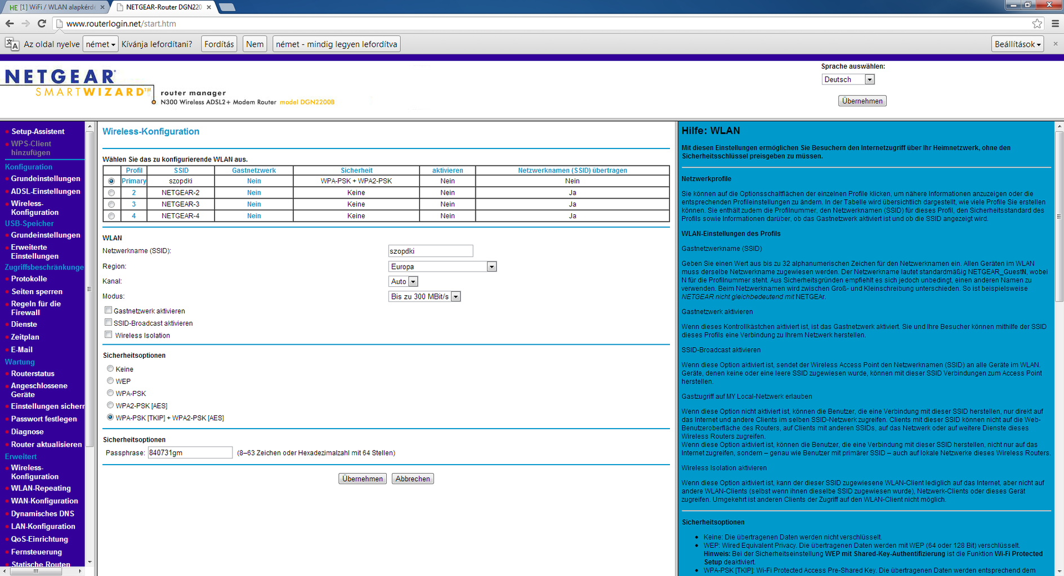Click the Nem button in translate bar
The image size is (1064, 576).
coord(255,44)
